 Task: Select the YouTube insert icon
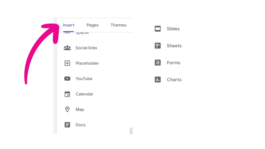[x=67, y=79]
